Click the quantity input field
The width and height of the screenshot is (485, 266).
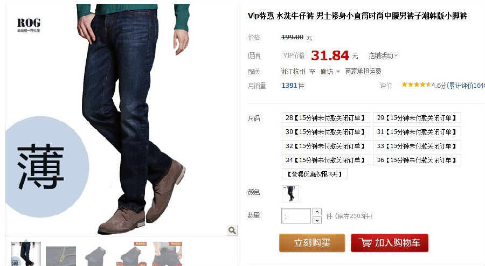(296, 215)
